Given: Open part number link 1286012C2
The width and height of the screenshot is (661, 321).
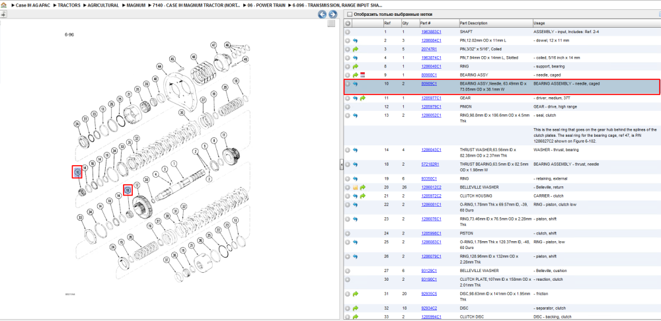Looking at the screenshot, I should click(431, 187).
